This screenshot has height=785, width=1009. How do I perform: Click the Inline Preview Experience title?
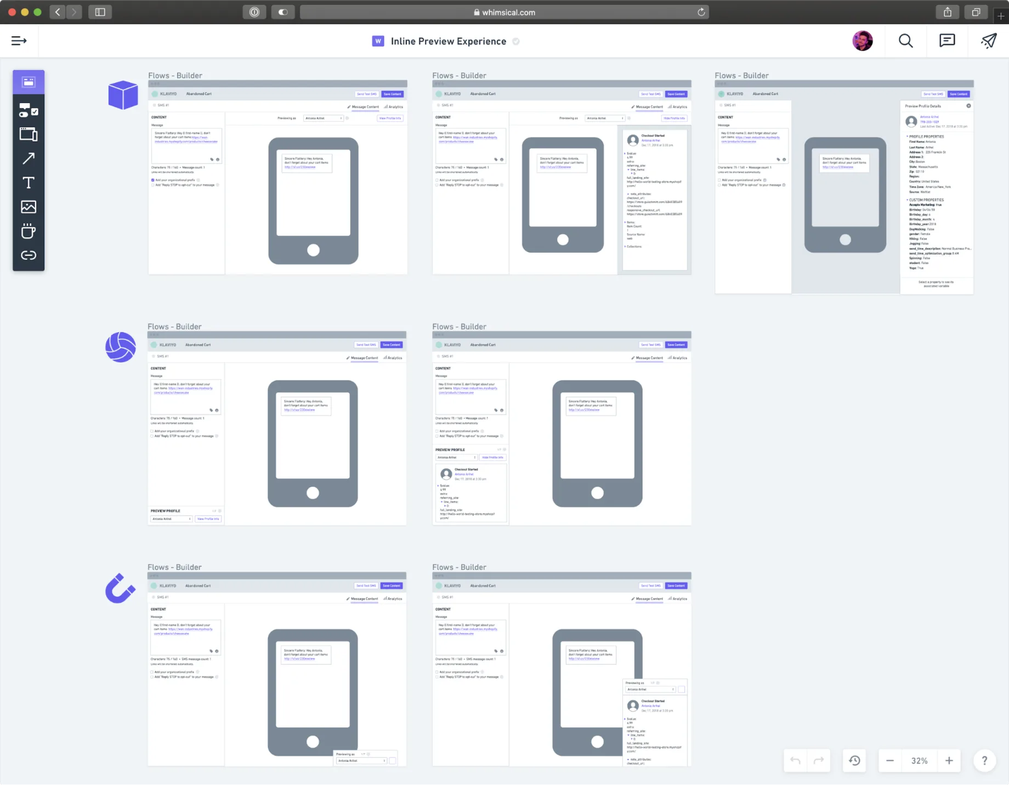point(449,41)
